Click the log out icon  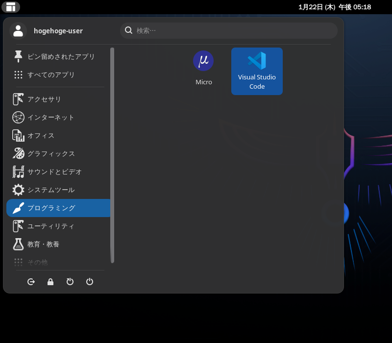coord(31,282)
